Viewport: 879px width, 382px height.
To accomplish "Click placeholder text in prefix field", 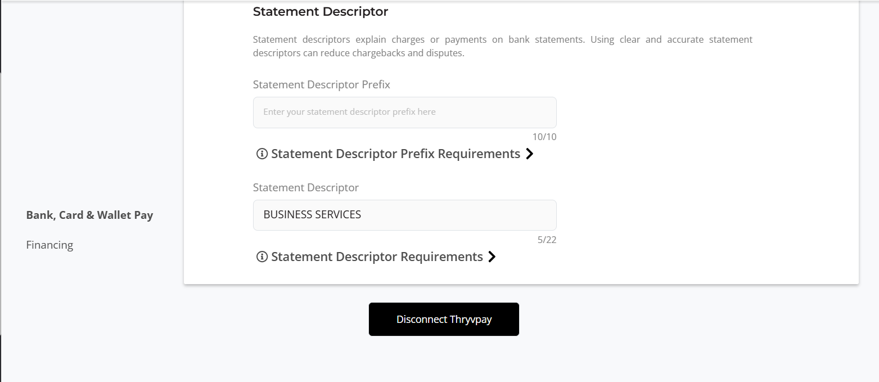I will pyautogui.click(x=349, y=112).
